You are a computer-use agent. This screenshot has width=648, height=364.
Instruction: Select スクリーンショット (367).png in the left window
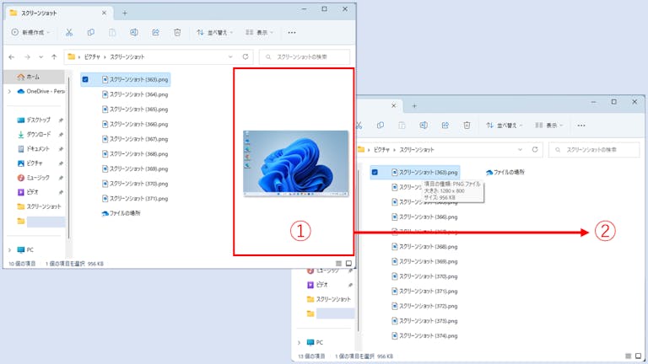135,139
